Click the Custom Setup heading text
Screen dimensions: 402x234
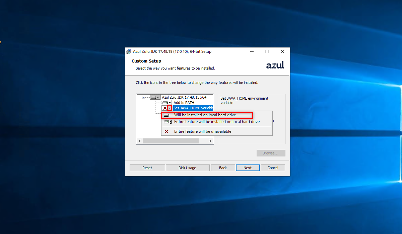[146, 61]
